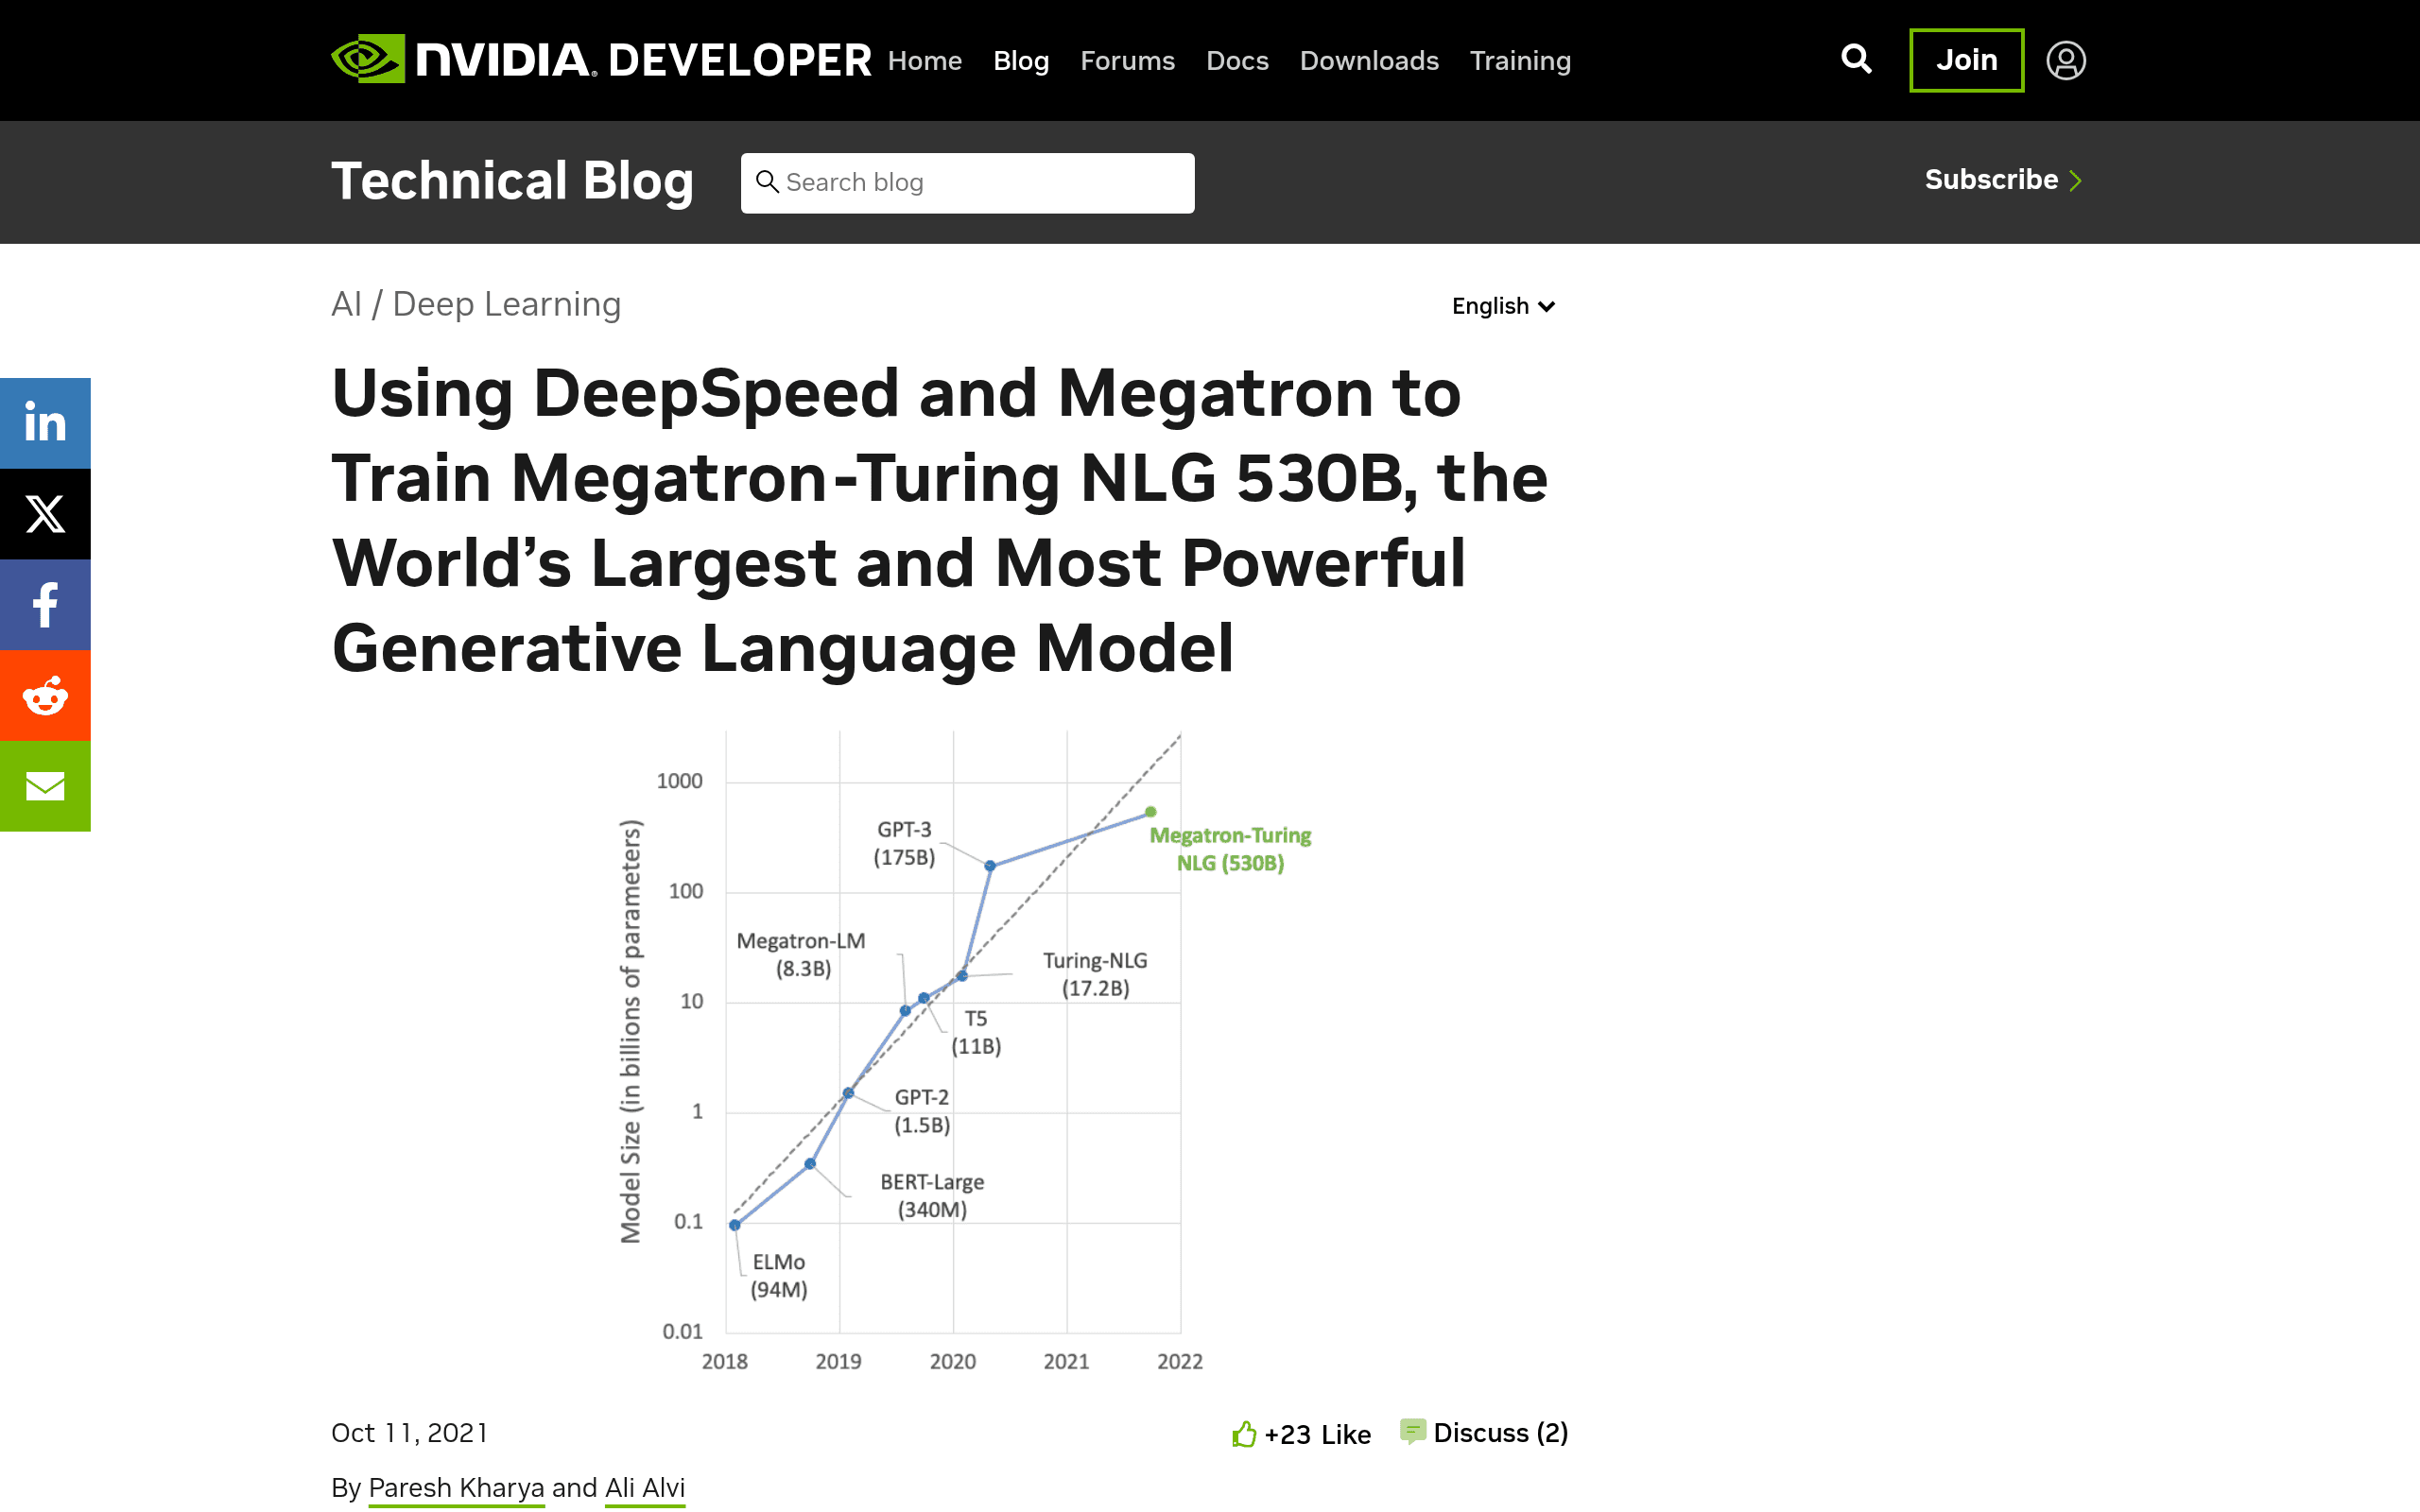Open Blog in top navigation
This screenshot has width=2420, height=1512.
1021,61
